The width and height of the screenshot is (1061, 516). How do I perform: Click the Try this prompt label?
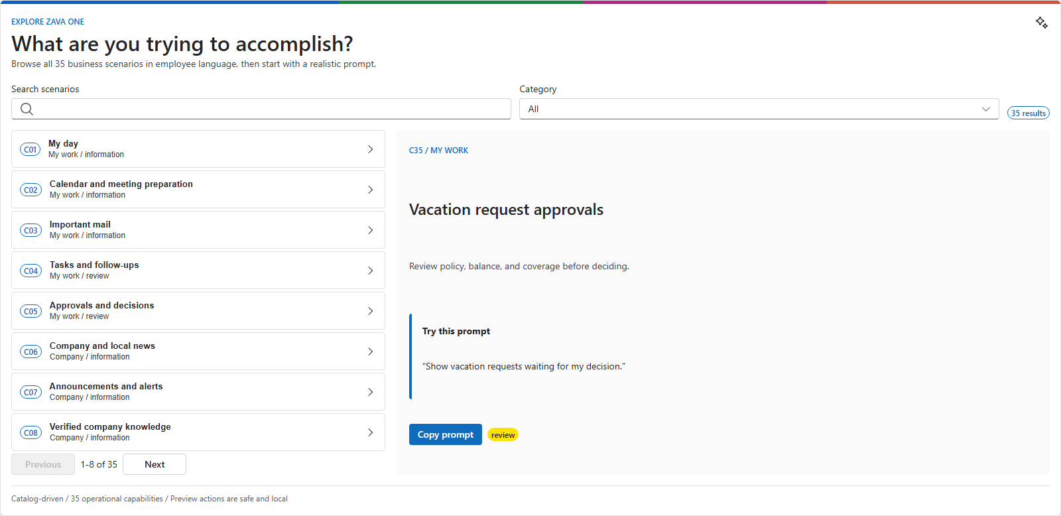(x=456, y=331)
